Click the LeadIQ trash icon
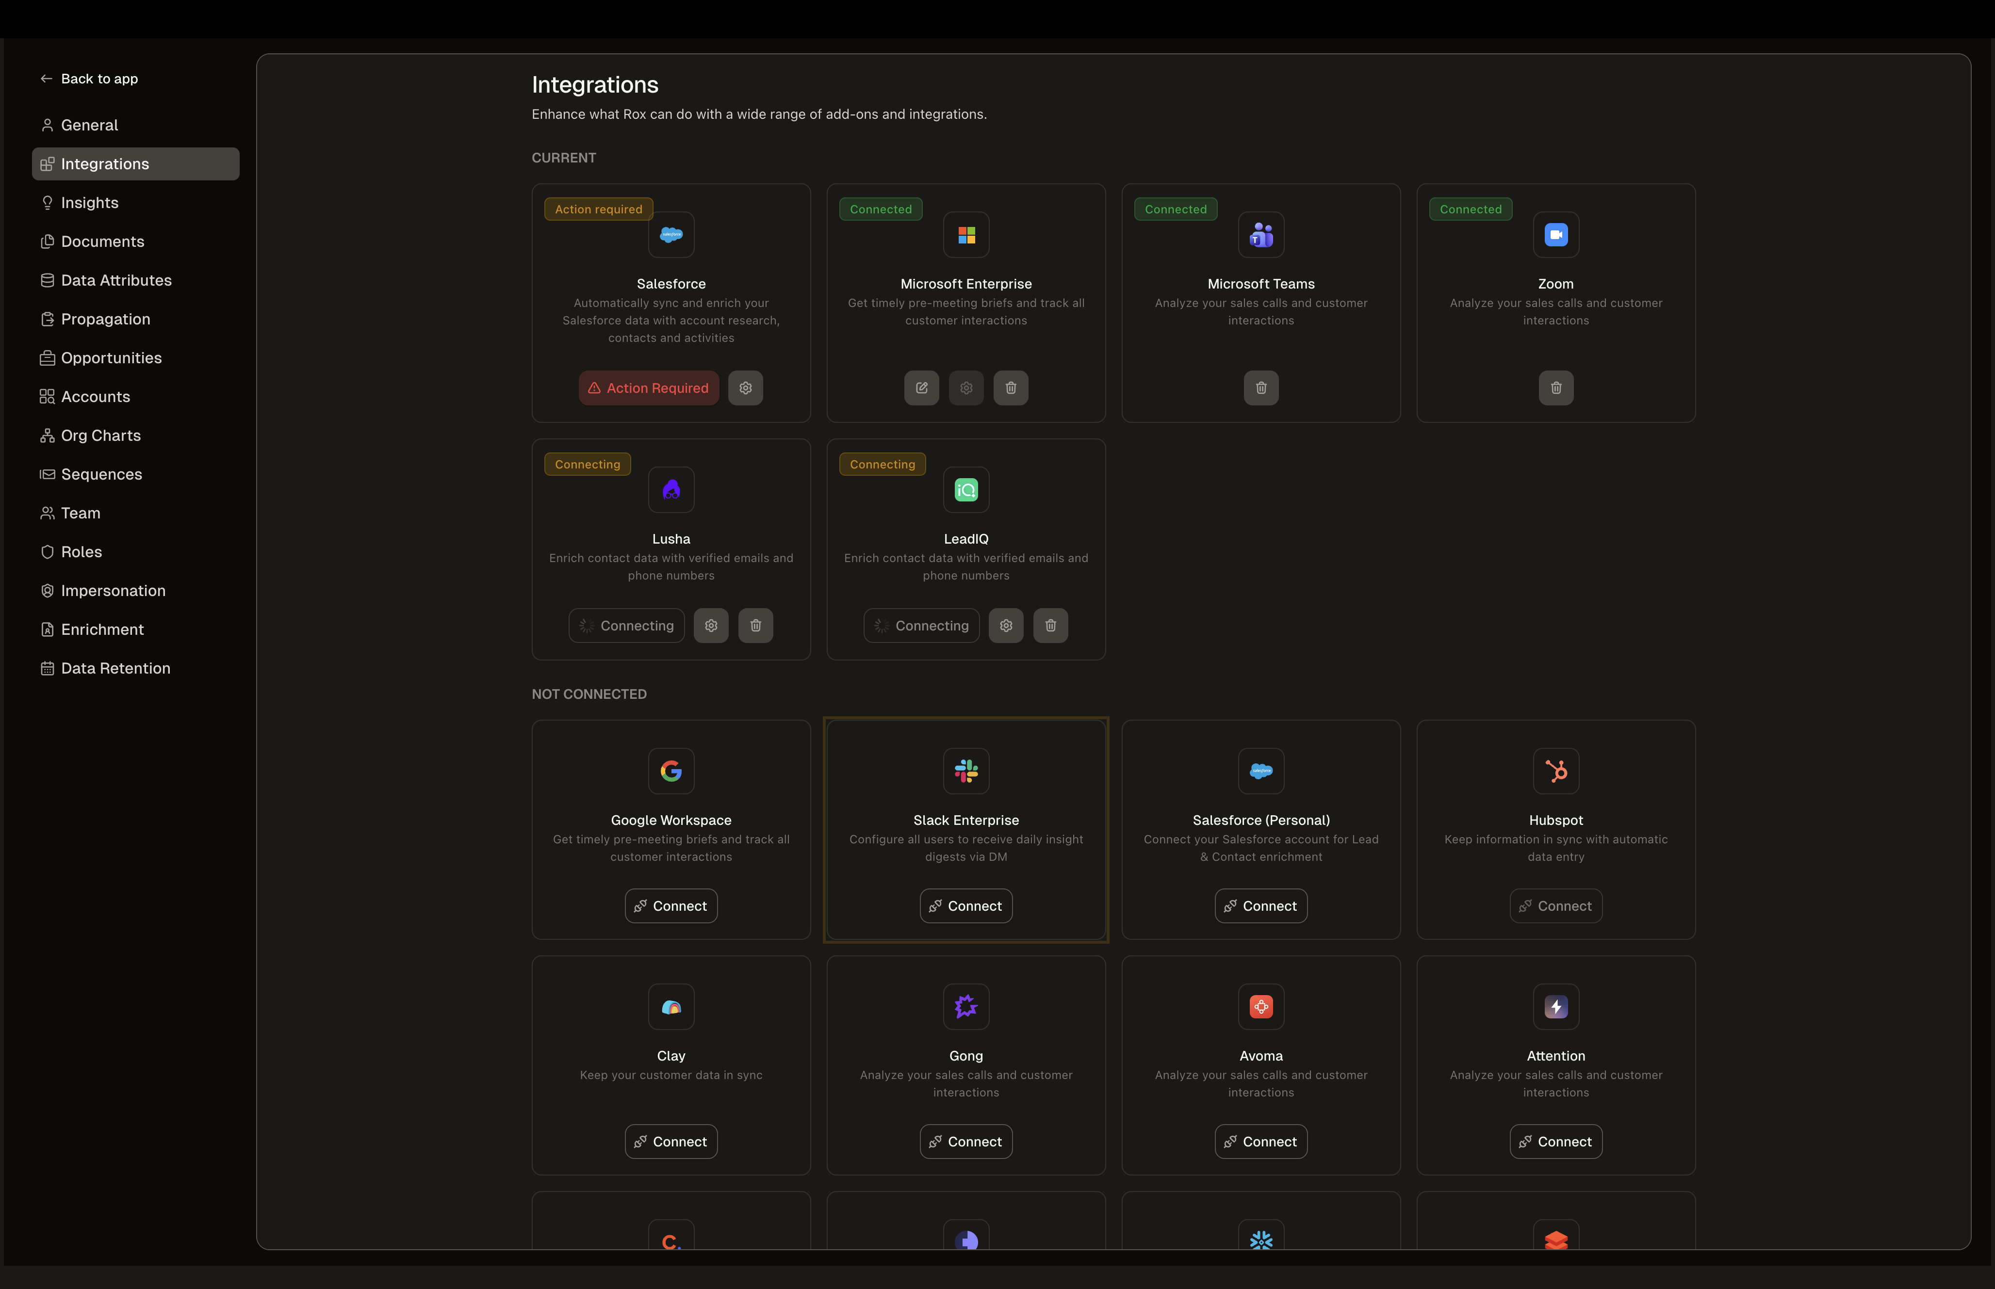Viewport: 1995px width, 1289px height. pyautogui.click(x=1050, y=626)
